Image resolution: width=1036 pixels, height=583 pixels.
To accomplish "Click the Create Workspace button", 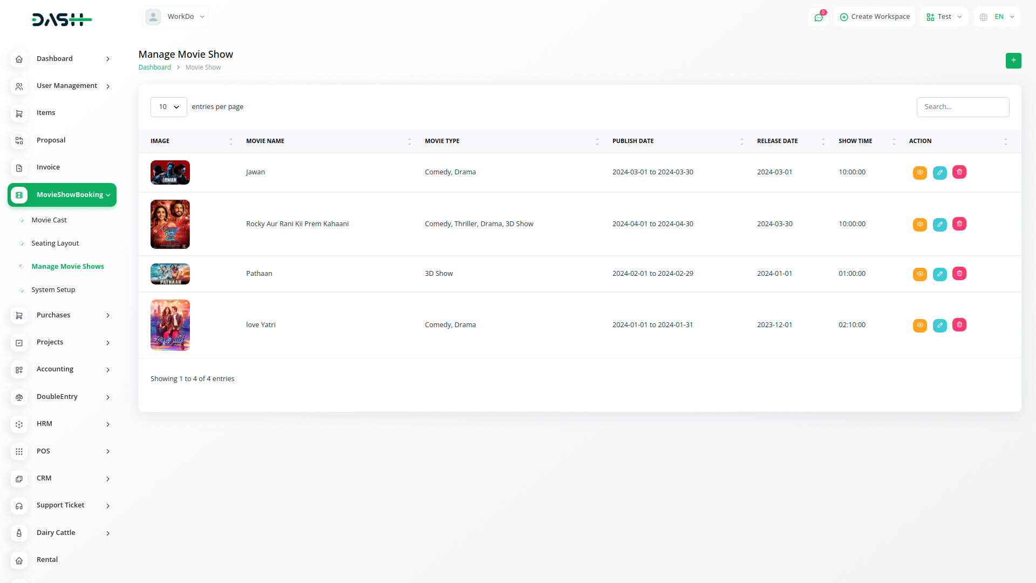I will (874, 17).
